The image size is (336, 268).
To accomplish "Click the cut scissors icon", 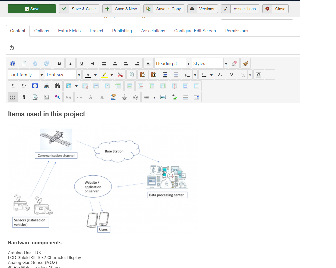I will 120,75.
